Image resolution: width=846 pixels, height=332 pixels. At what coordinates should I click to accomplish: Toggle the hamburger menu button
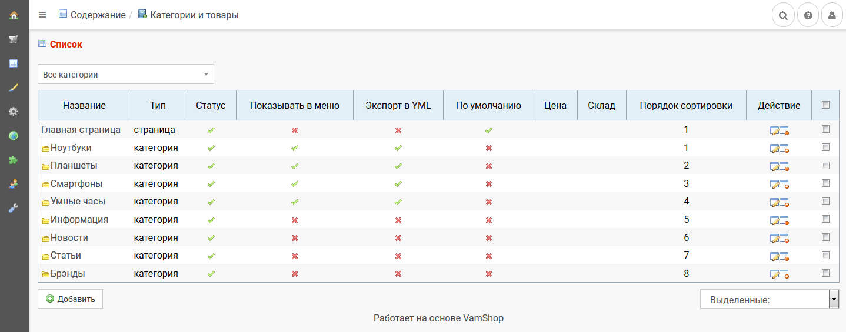(42, 15)
